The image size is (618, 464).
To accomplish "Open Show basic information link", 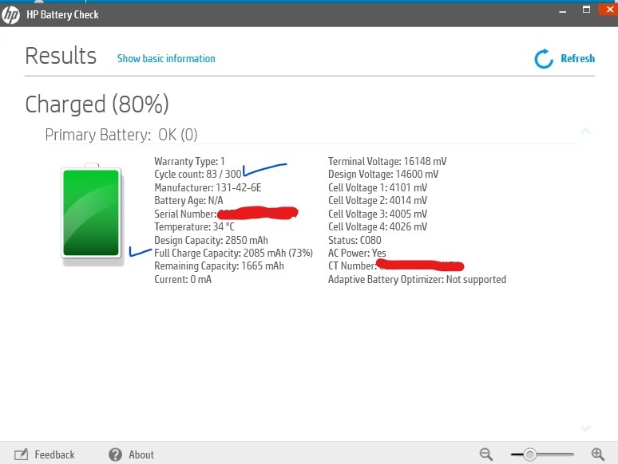I will [x=166, y=59].
